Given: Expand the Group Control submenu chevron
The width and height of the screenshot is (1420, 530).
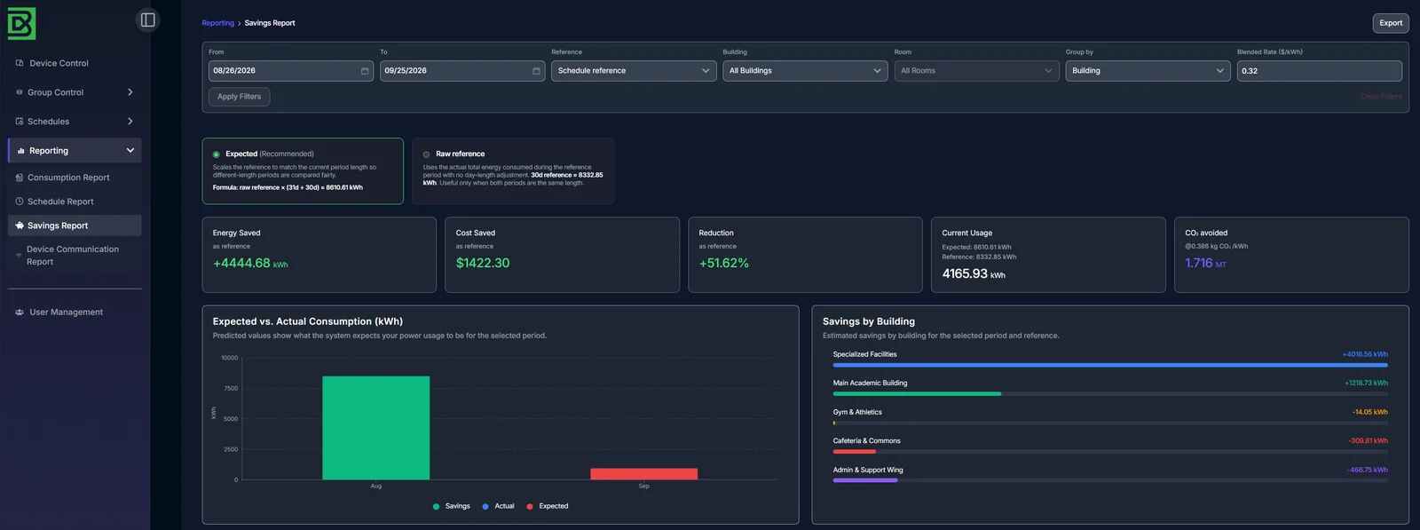Looking at the screenshot, I should (x=130, y=92).
